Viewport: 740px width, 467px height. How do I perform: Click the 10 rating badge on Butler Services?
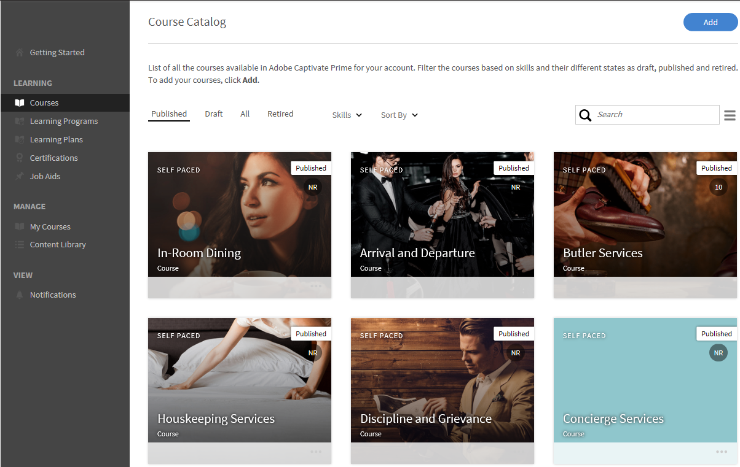coord(718,187)
